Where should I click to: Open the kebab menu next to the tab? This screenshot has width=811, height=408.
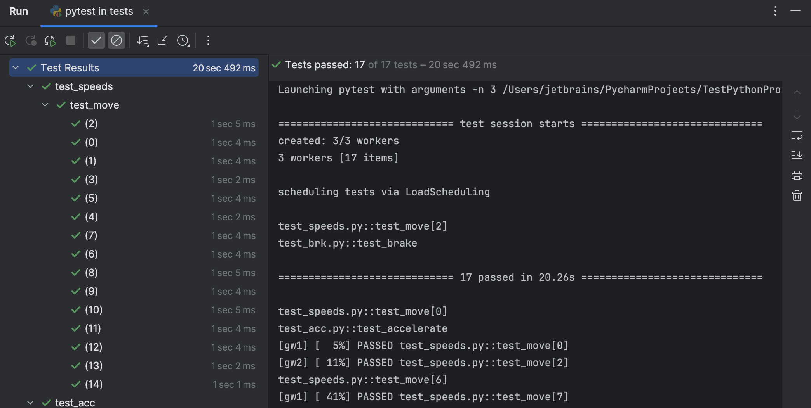coord(775,11)
